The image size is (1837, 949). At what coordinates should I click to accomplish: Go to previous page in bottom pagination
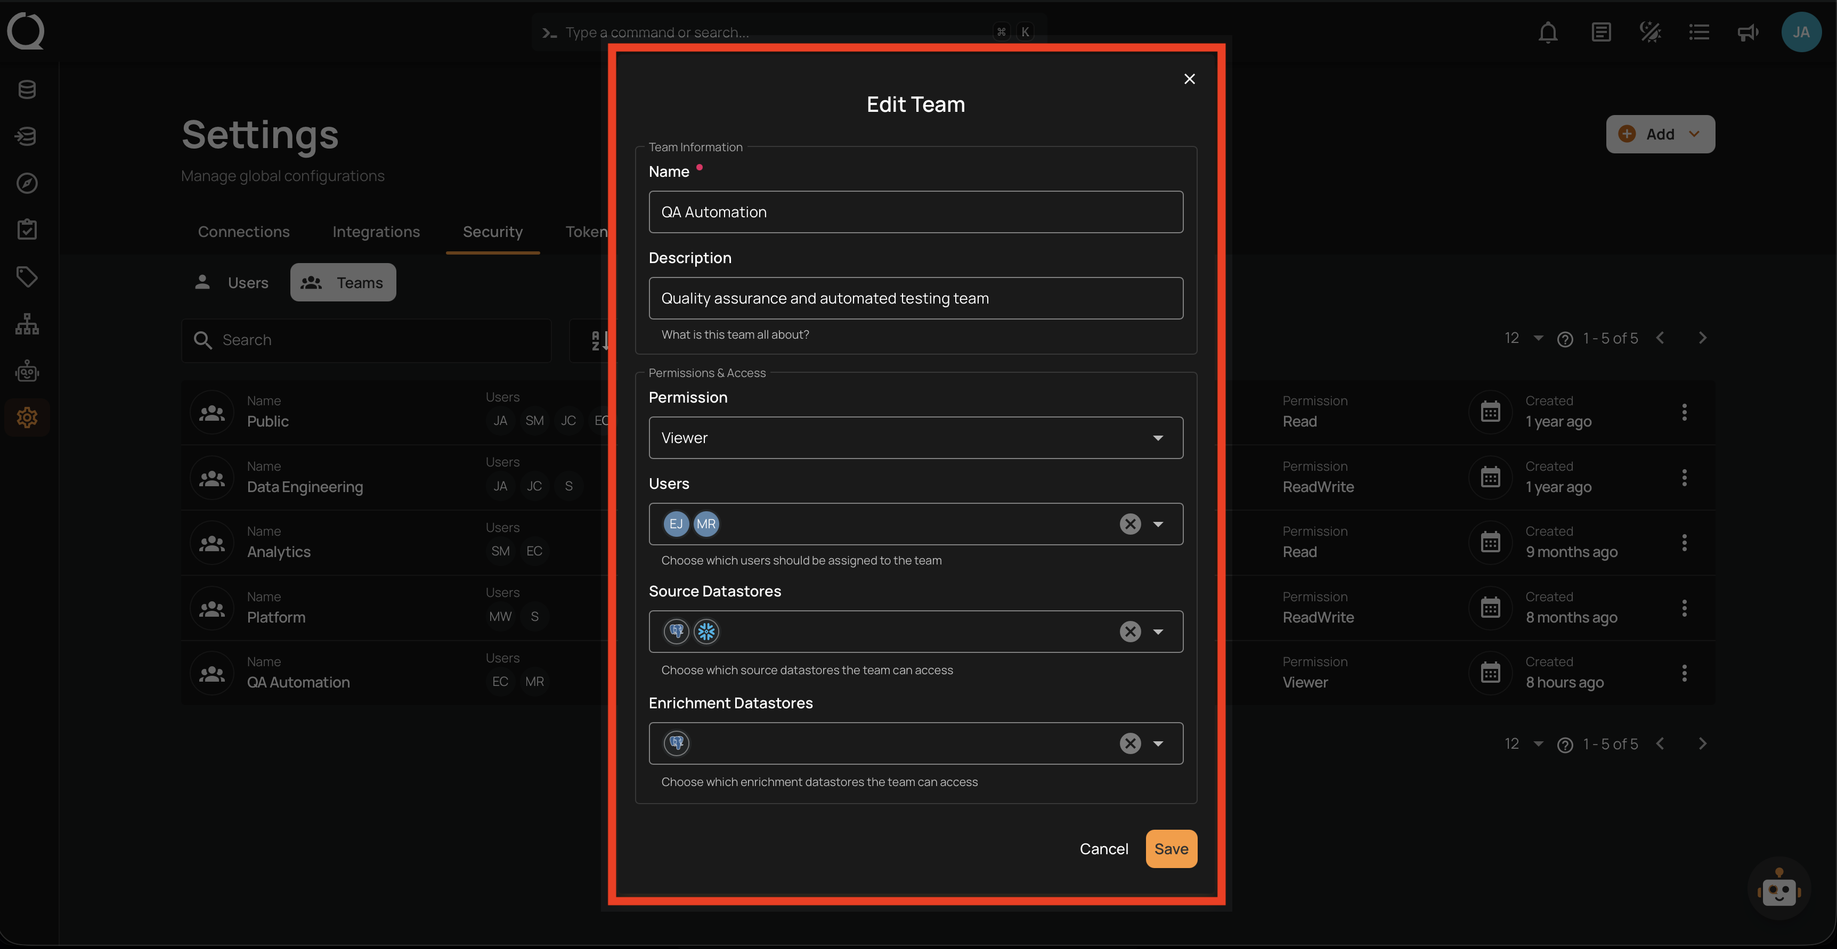[1660, 745]
